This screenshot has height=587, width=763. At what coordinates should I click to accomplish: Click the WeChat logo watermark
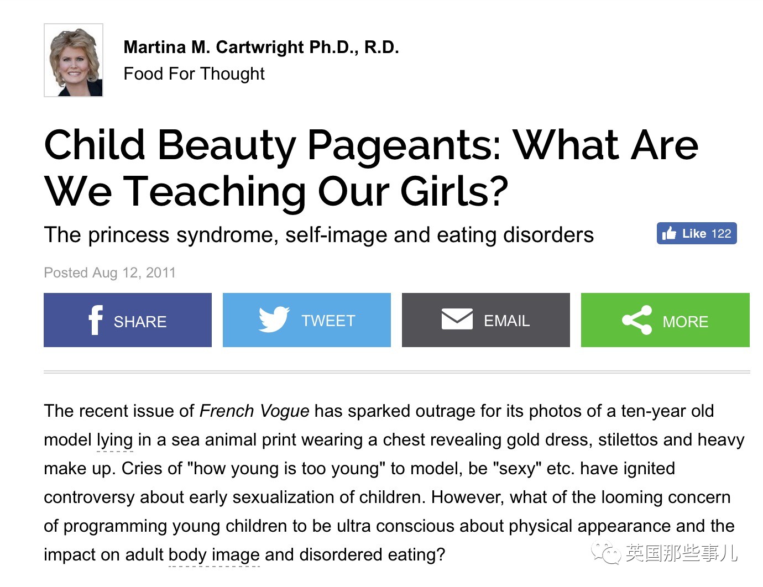[605, 552]
